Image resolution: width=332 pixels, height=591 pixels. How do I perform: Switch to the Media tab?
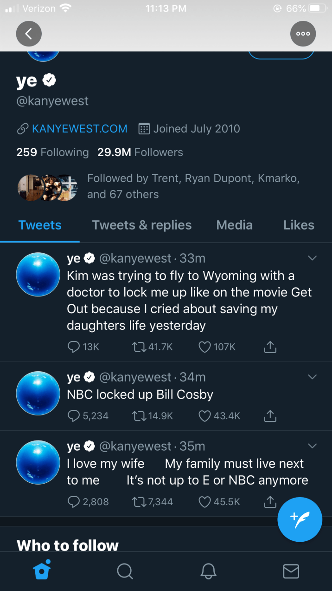click(x=234, y=225)
